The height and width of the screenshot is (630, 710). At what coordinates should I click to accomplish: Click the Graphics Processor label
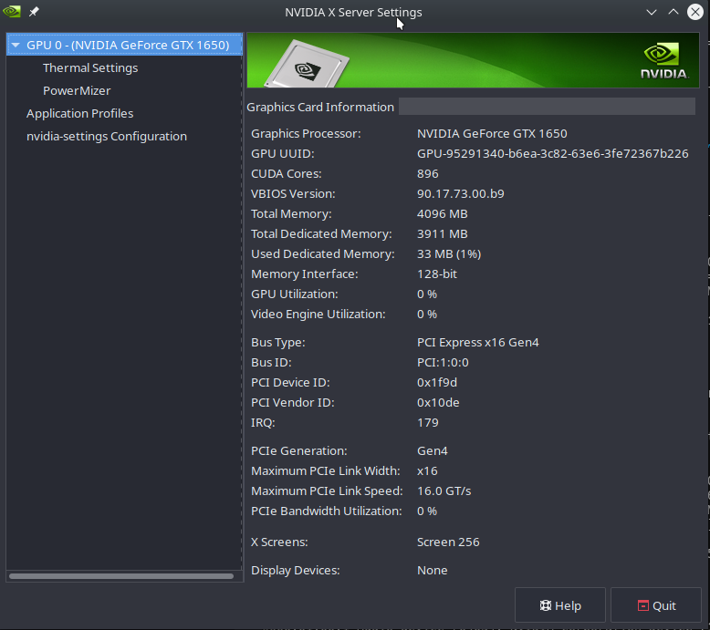306,134
